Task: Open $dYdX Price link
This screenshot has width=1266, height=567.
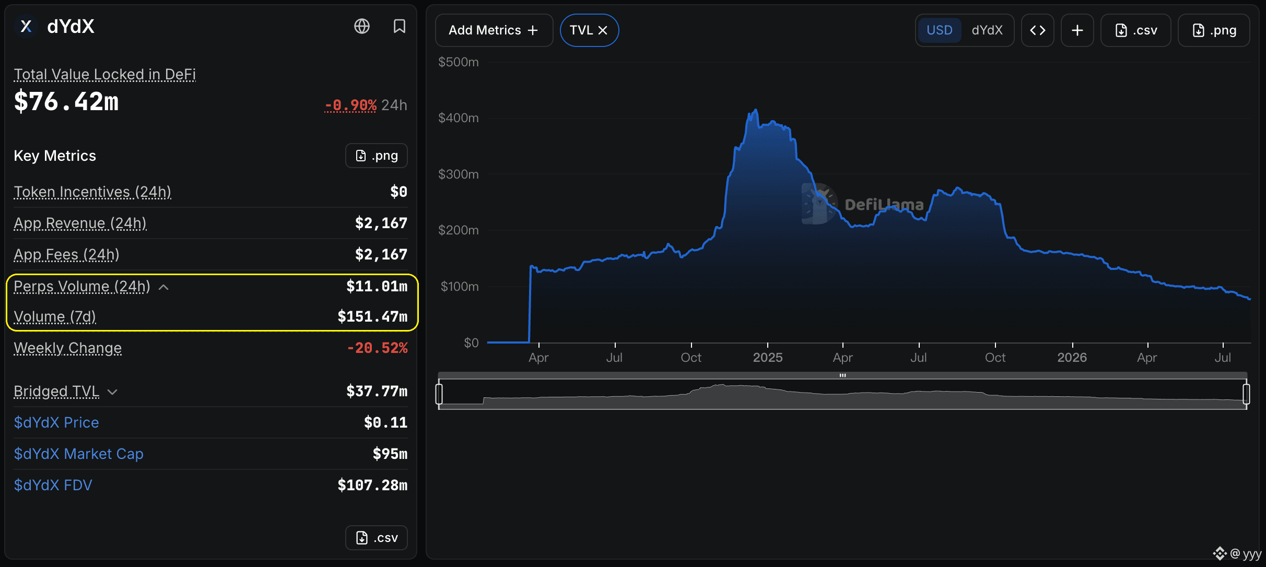Action: (x=56, y=422)
